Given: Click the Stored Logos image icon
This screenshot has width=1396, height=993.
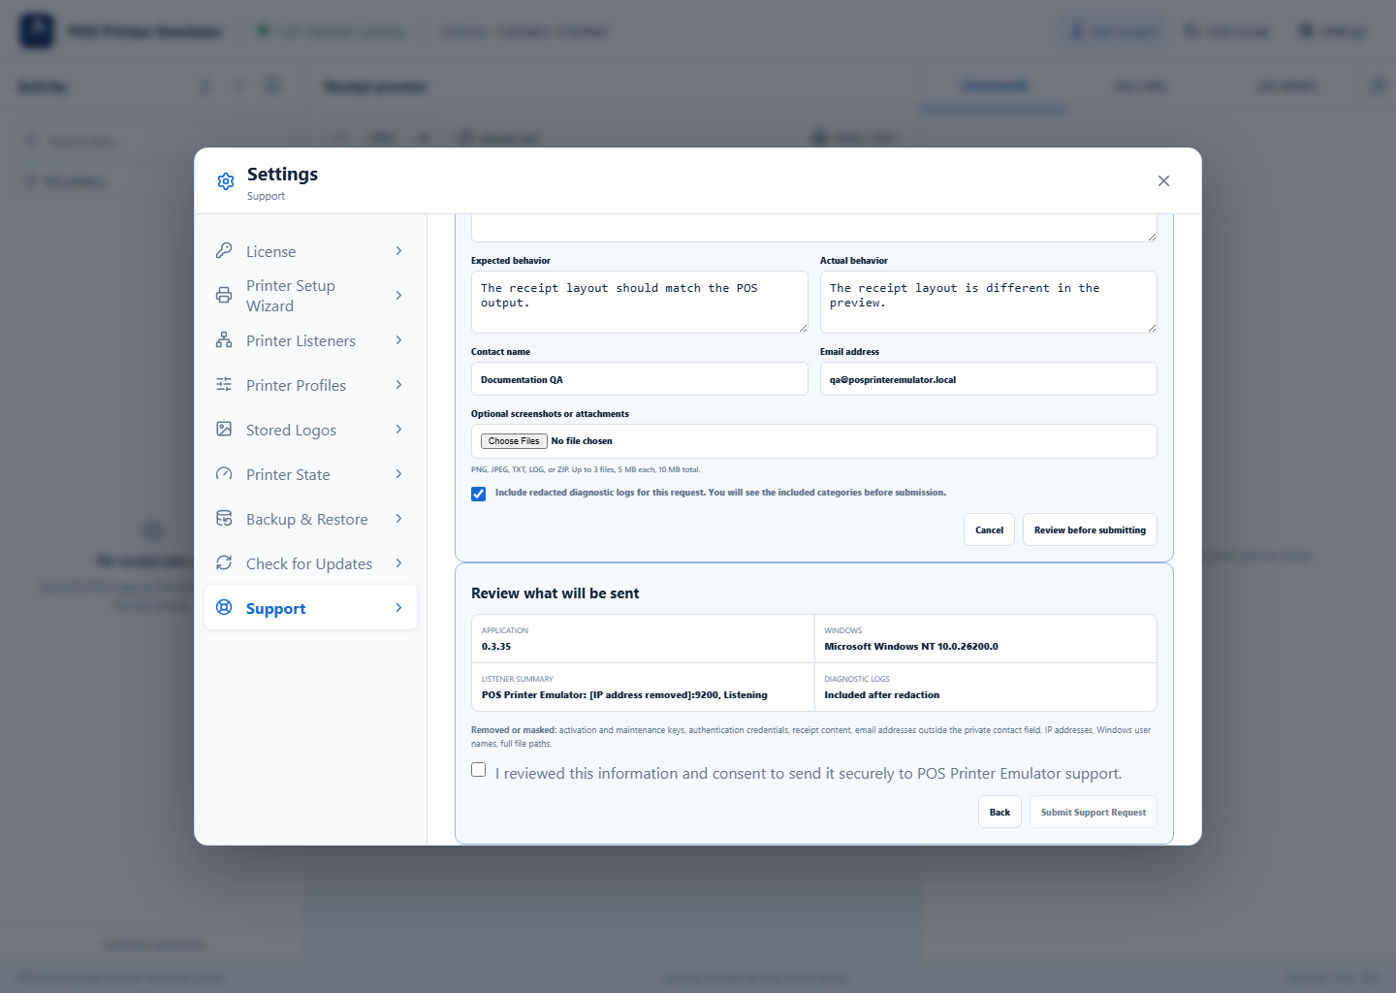Looking at the screenshot, I should coord(224,430).
